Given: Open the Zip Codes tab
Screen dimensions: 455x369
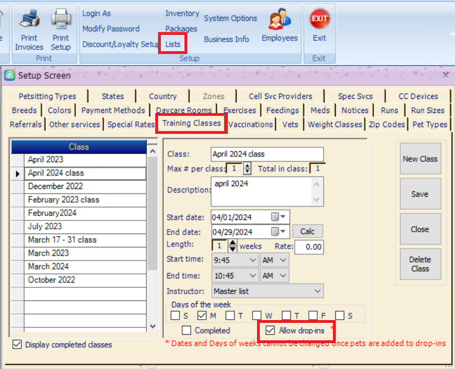Looking at the screenshot, I should pyautogui.click(x=387, y=124).
